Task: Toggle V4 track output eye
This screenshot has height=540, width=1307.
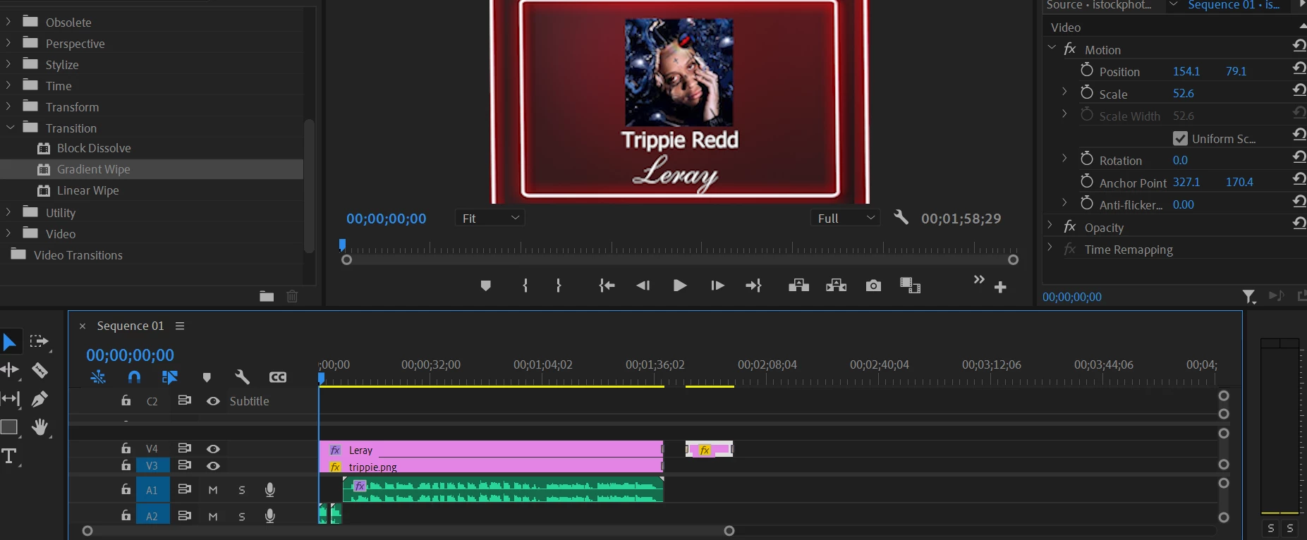Action: click(213, 449)
